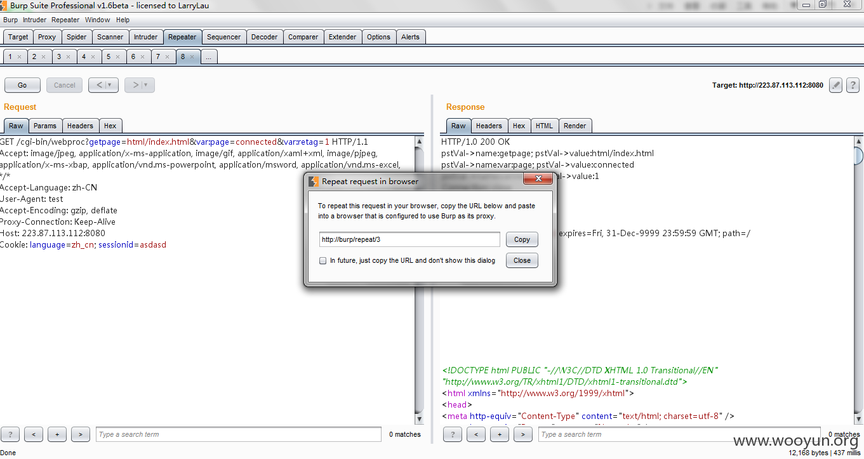Screen dimensions: 864x459
Task: Click request pane scroll up arrow
Action: coord(419,141)
